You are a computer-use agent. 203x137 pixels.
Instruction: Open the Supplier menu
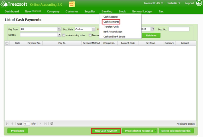(x=90, y=11)
